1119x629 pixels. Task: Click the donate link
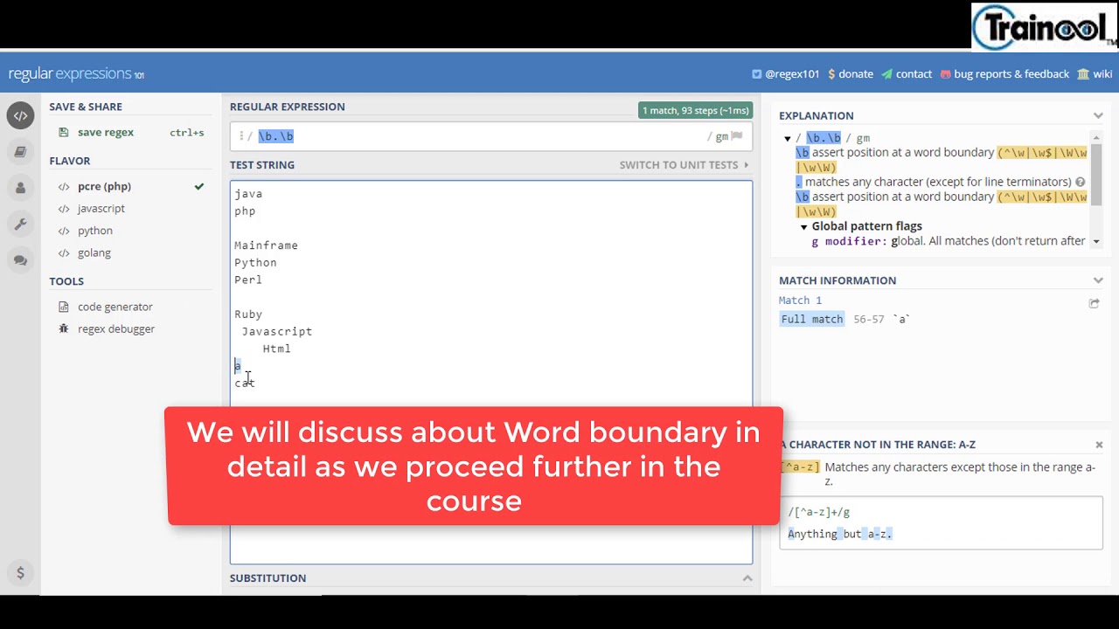[851, 74]
